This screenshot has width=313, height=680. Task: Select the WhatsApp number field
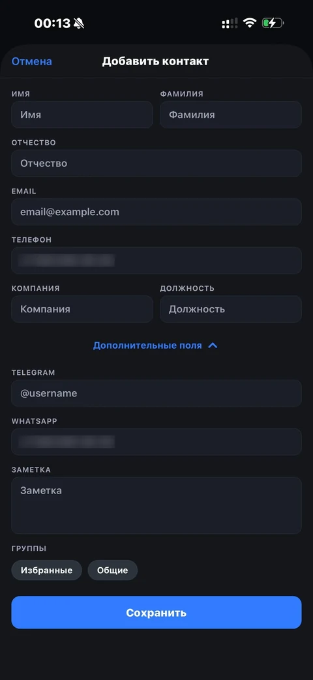pyautogui.click(x=156, y=442)
